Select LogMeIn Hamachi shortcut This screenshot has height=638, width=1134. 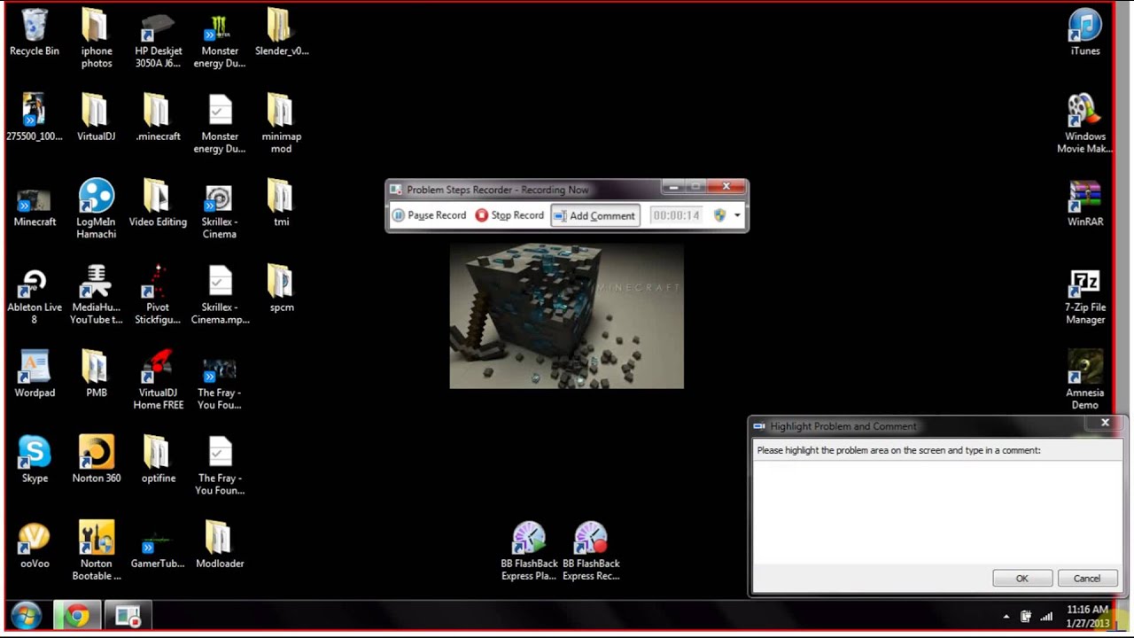coord(97,209)
